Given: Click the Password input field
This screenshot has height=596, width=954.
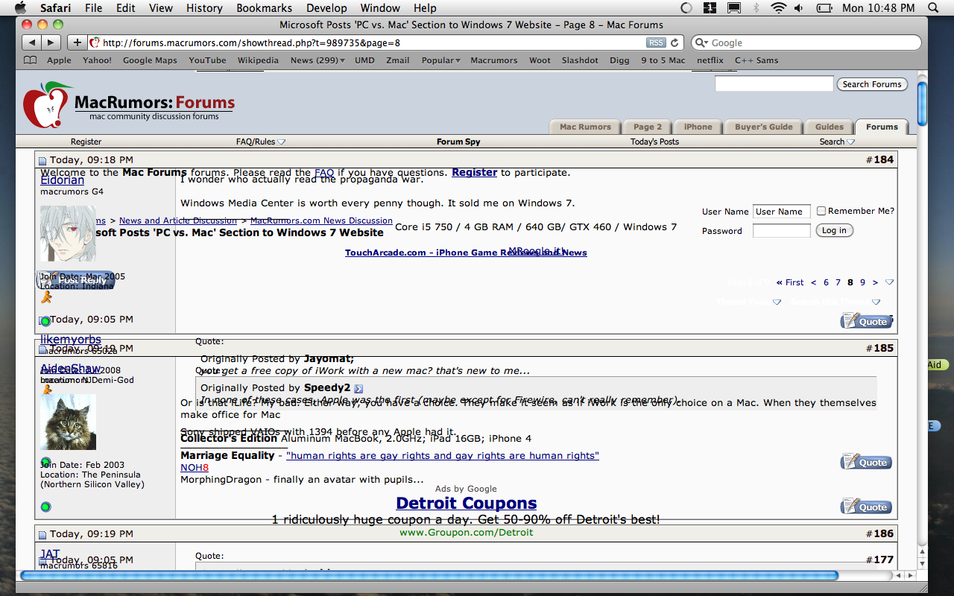Looking at the screenshot, I should (x=781, y=231).
